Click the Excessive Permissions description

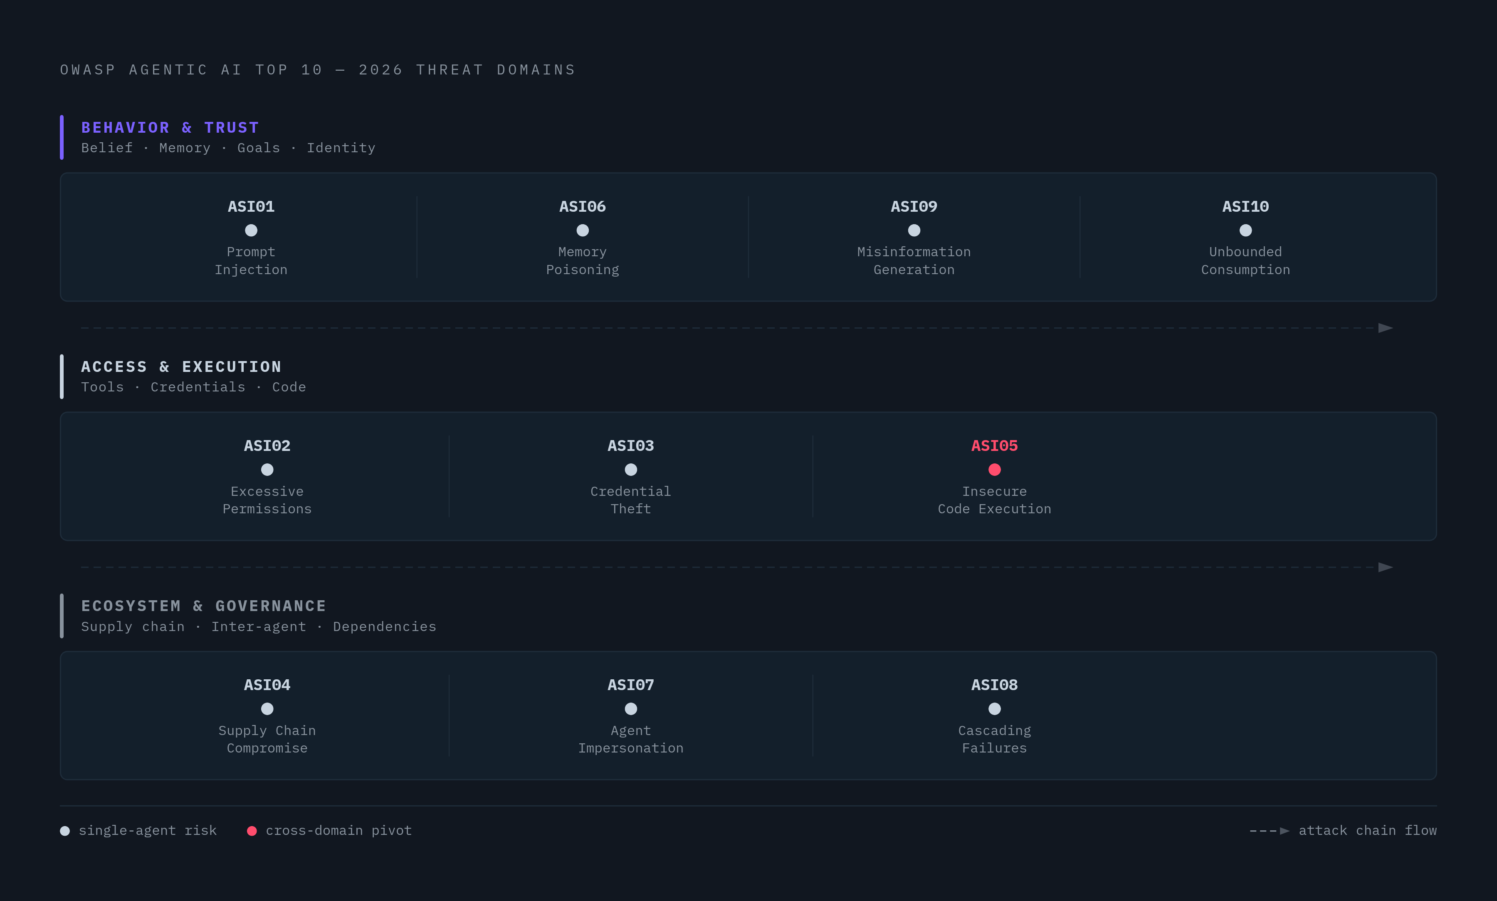267,500
